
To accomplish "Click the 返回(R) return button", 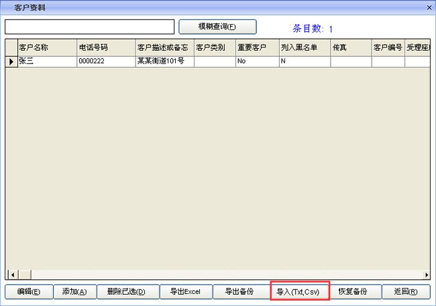I will (406, 291).
